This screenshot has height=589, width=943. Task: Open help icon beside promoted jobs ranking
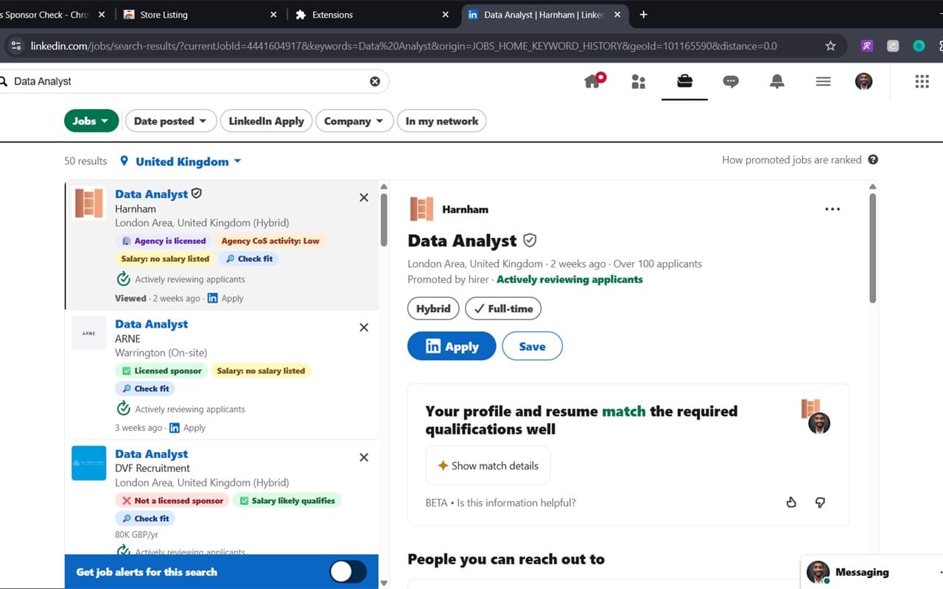point(873,160)
